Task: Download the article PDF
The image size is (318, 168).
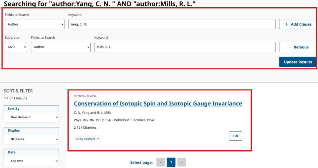Action: [236, 136]
